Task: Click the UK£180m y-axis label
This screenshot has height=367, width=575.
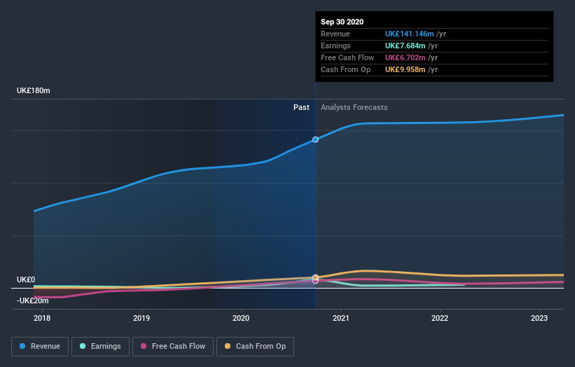Action: point(34,90)
